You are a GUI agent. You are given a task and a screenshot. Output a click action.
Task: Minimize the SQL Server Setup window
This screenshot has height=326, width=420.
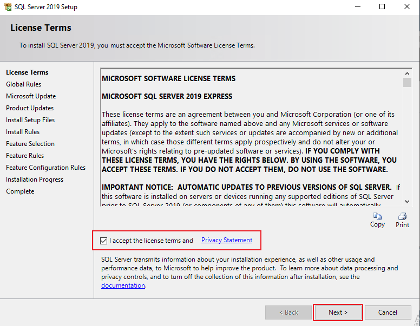coord(358,6)
